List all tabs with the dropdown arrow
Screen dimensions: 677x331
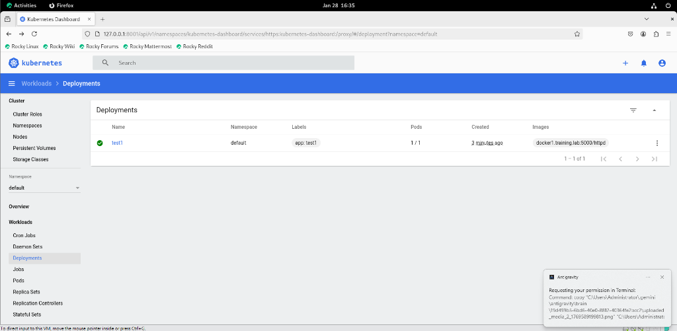647,19
